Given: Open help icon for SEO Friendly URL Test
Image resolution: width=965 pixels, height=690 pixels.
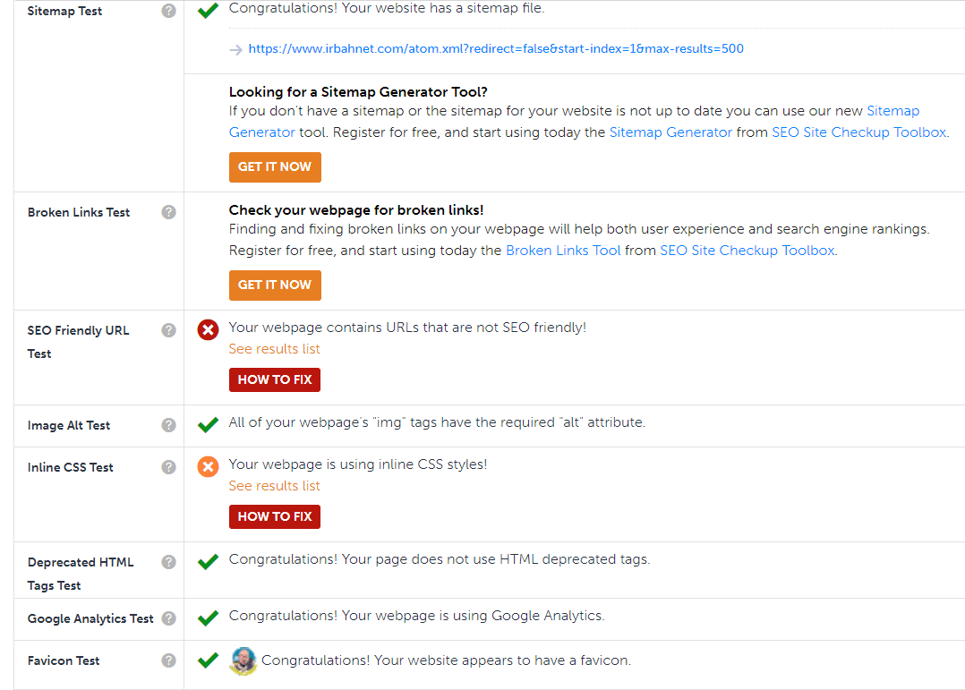Looking at the screenshot, I should tap(168, 330).
